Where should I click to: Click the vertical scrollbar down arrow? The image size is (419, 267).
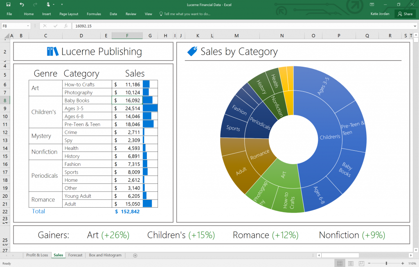click(416, 250)
